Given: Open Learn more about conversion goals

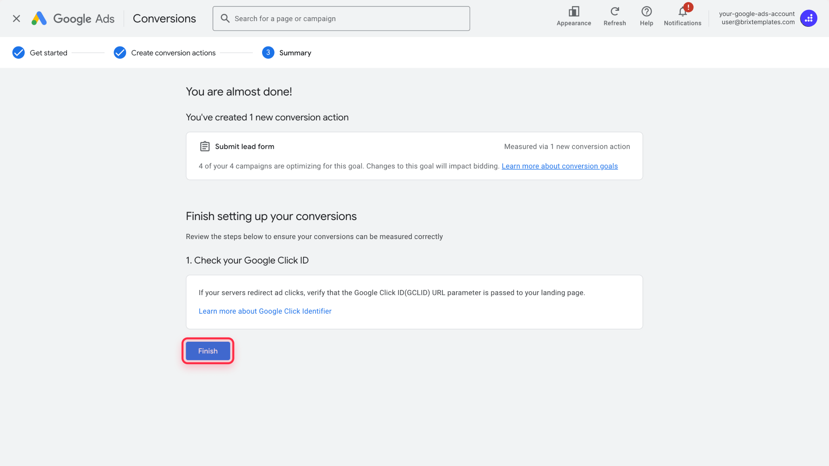Looking at the screenshot, I should click(560, 166).
